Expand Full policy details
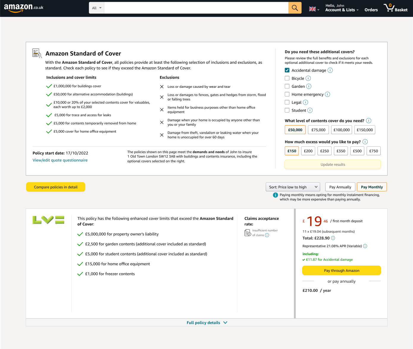This screenshot has width=413, height=349. [207, 323]
